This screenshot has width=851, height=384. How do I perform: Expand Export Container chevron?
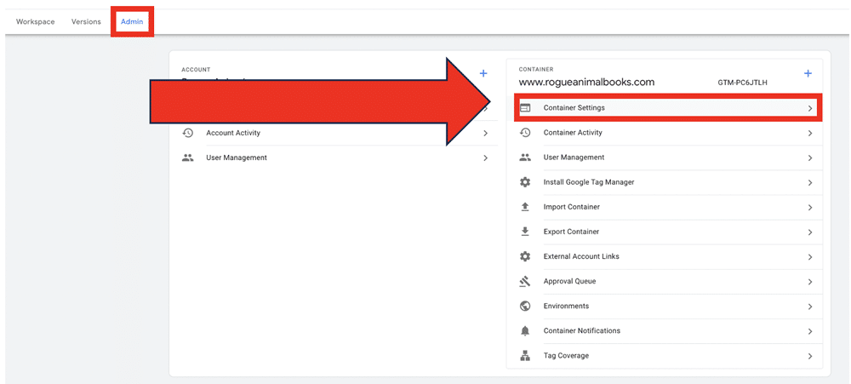tap(810, 232)
